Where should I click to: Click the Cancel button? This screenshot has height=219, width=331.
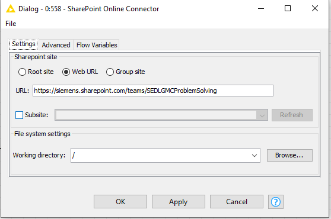tap(237, 202)
